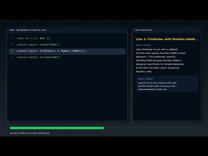
Task: Click the output text 'outputs one to the console'
Action: pyautogui.click(x=157, y=86)
